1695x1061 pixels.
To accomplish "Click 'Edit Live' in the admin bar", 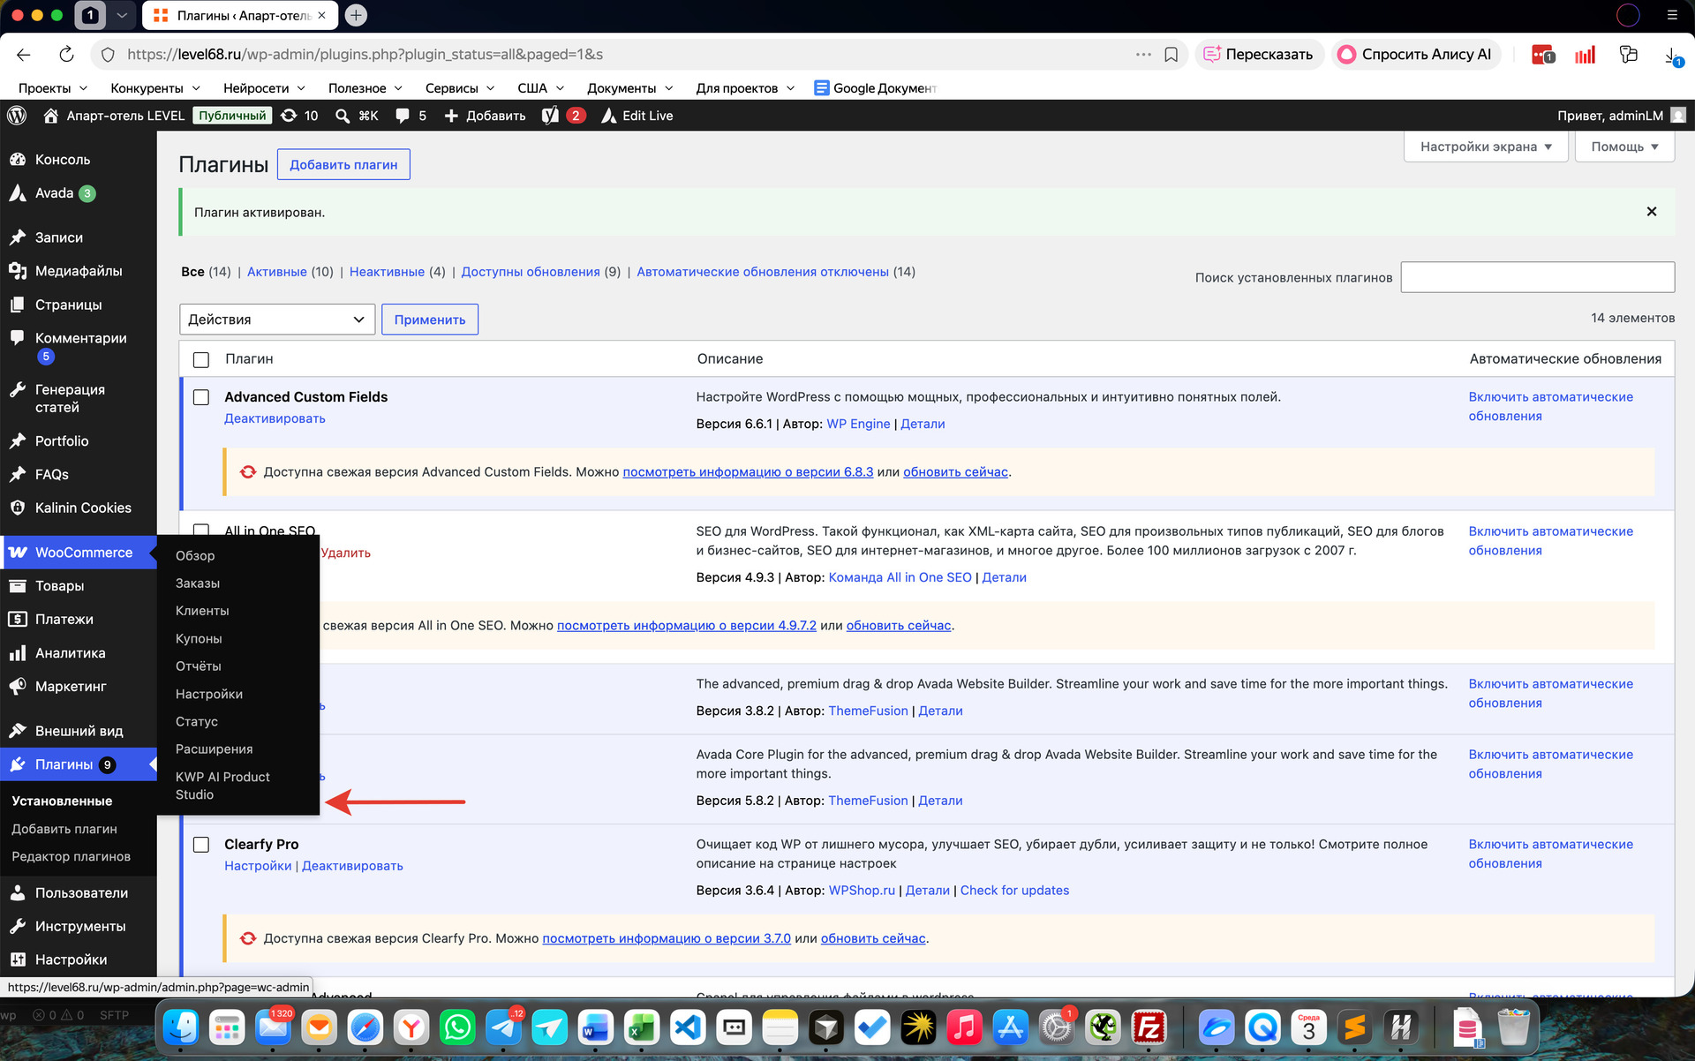I will pos(637,116).
